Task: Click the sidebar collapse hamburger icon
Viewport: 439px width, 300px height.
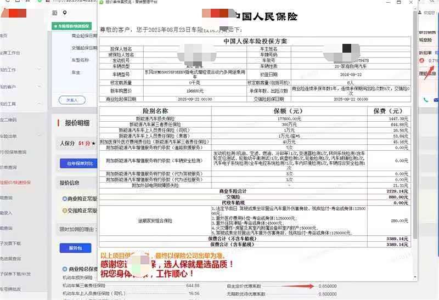Action: [55, 13]
